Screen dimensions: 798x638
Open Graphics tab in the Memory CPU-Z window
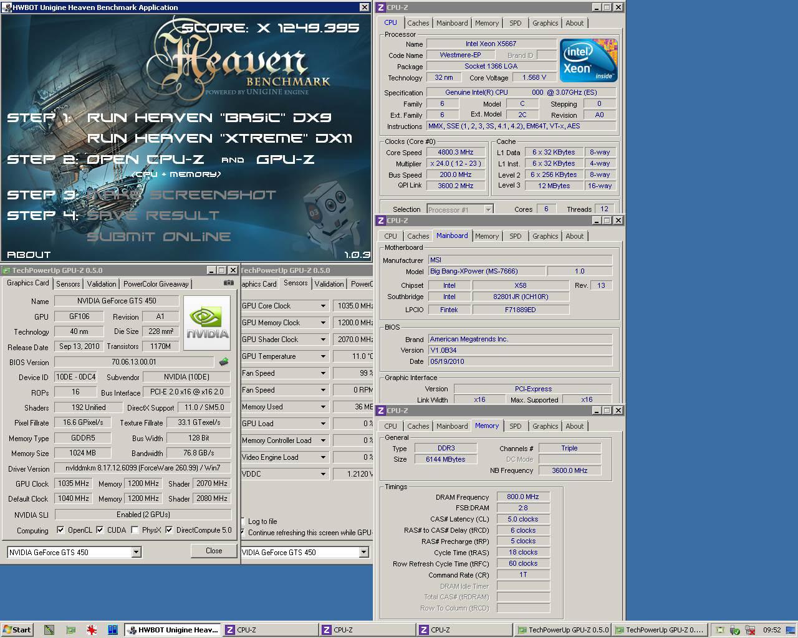[x=545, y=426]
